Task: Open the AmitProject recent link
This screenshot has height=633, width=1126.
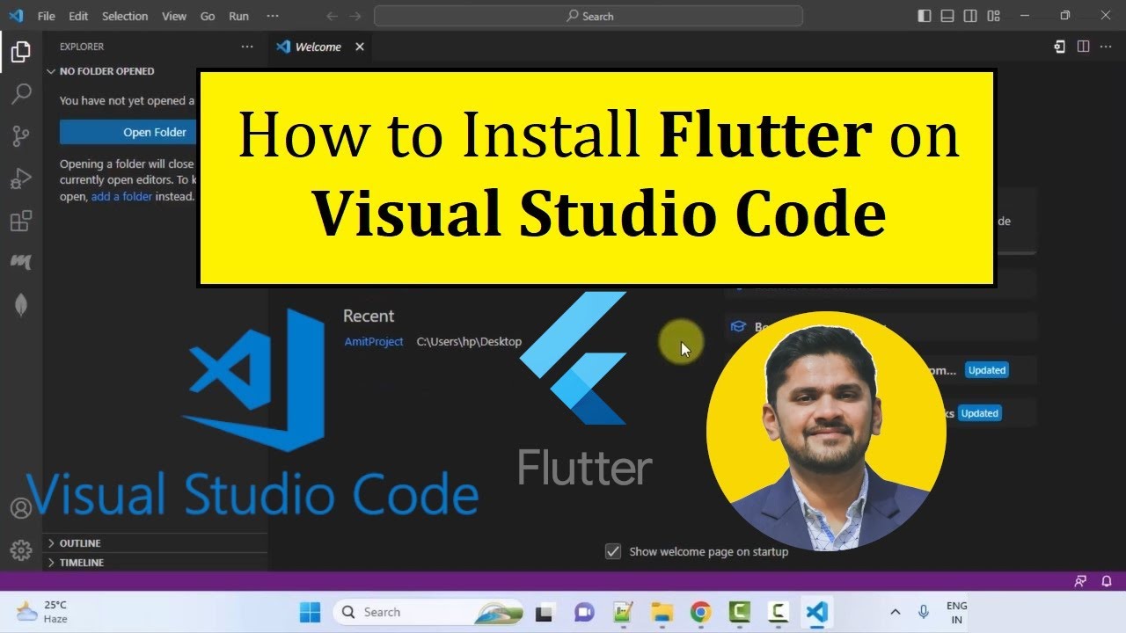Action: click(x=374, y=341)
